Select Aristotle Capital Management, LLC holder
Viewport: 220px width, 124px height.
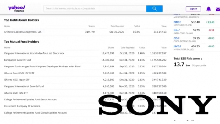[23, 32]
